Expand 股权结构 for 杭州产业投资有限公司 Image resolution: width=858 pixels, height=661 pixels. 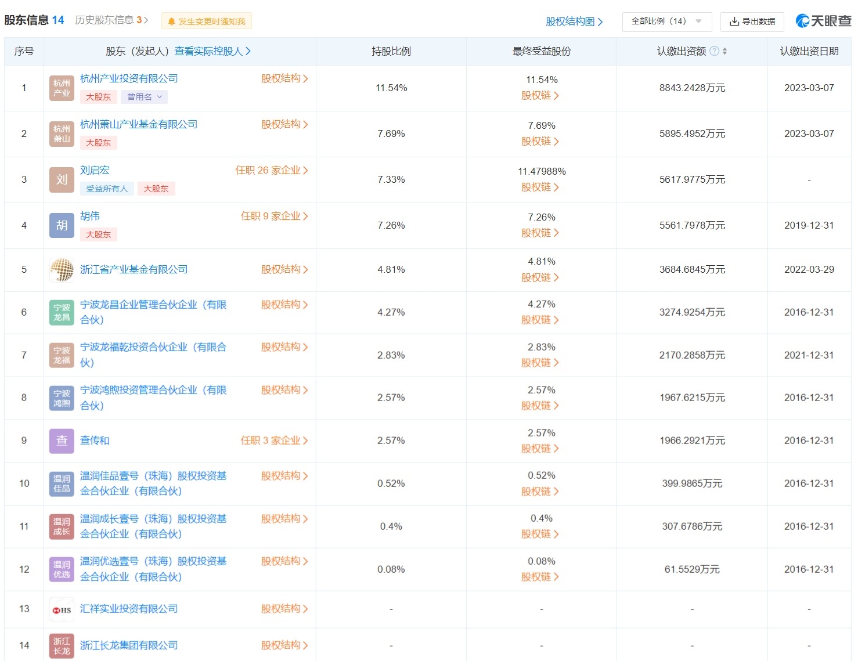[284, 78]
